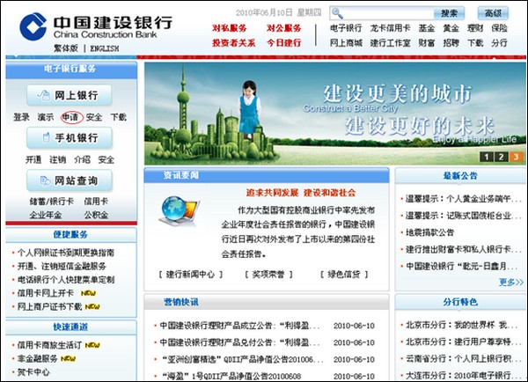The width and height of the screenshot is (528, 382).
Task: Open 投资者关系 investor relations menu
Action: point(233,42)
